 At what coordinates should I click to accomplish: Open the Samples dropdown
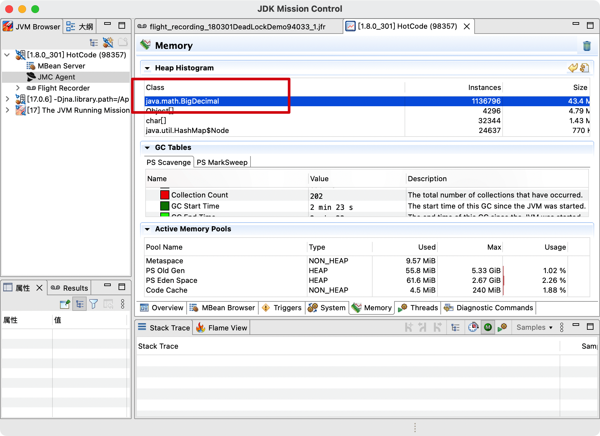tap(534, 327)
